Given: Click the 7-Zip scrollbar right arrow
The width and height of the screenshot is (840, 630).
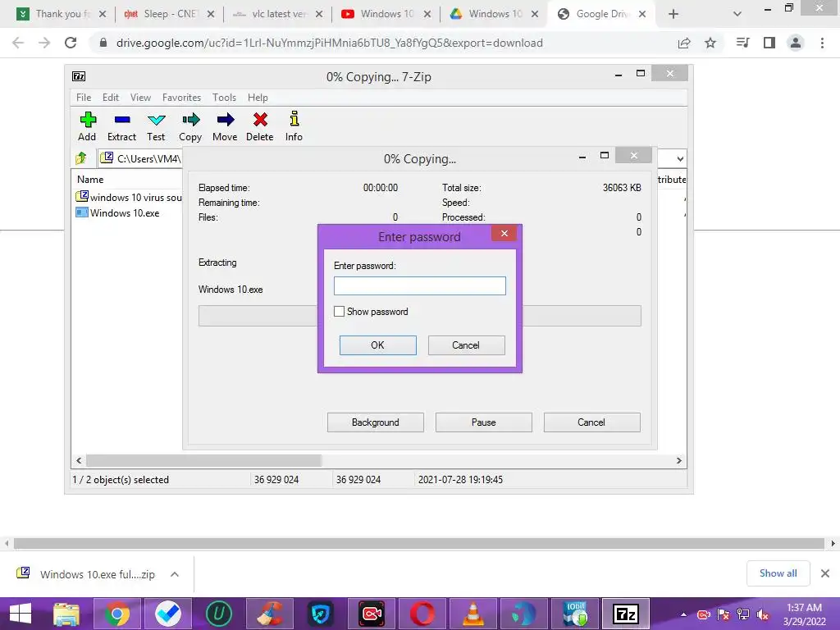Looking at the screenshot, I should pyautogui.click(x=678, y=460).
